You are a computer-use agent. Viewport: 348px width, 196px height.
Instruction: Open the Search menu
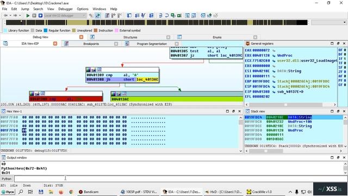38,9
